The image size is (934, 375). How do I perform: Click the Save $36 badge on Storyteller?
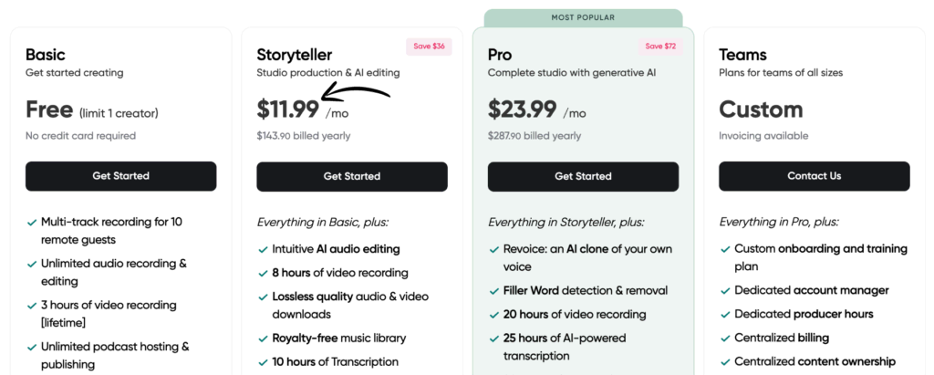(x=429, y=47)
